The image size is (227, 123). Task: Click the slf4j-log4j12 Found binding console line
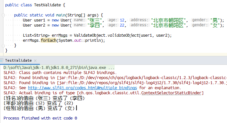click(115, 83)
